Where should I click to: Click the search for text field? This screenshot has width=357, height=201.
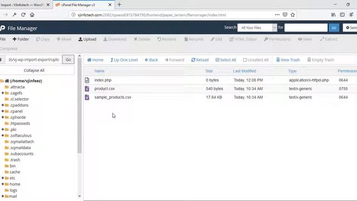click(x=306, y=27)
